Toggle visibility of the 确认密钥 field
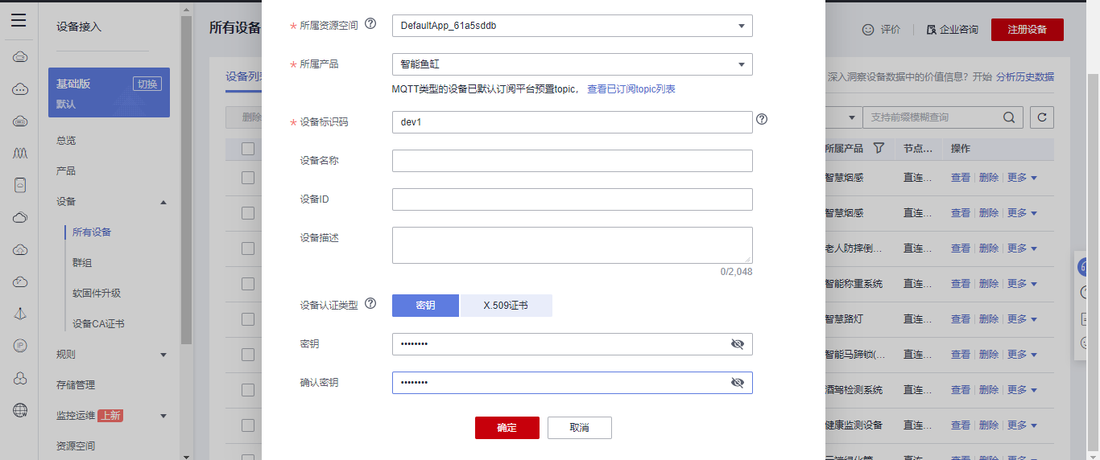 coord(737,383)
